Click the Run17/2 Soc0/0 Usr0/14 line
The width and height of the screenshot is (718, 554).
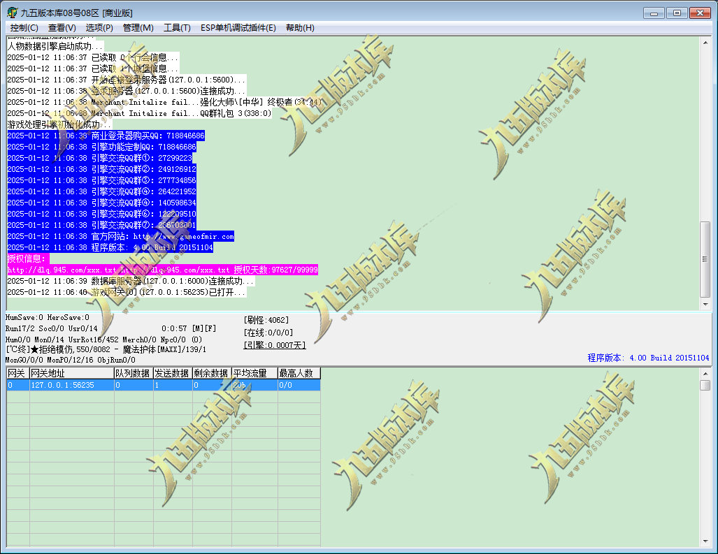52,328
